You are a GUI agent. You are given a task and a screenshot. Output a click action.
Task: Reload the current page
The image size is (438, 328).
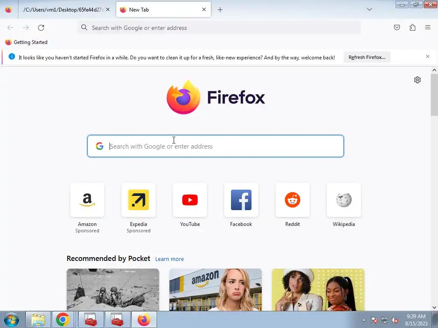41,28
